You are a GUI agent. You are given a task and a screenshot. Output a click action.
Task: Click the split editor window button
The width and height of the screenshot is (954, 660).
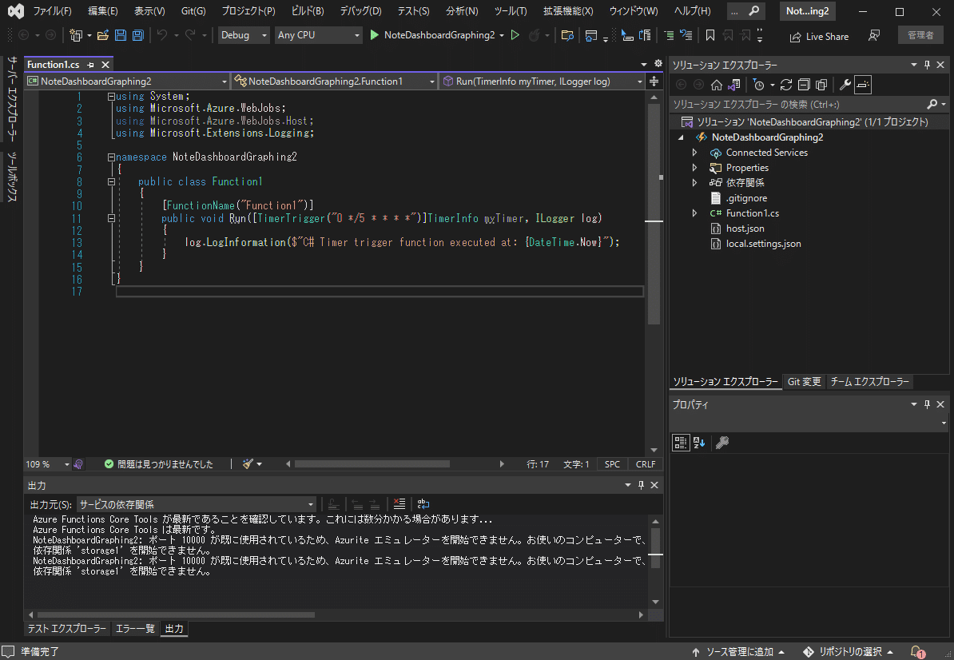pos(654,81)
